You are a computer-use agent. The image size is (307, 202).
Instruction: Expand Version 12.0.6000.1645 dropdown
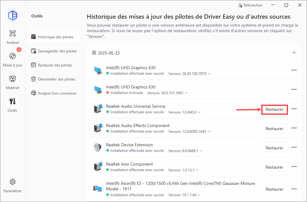pyautogui.click(x=209, y=132)
